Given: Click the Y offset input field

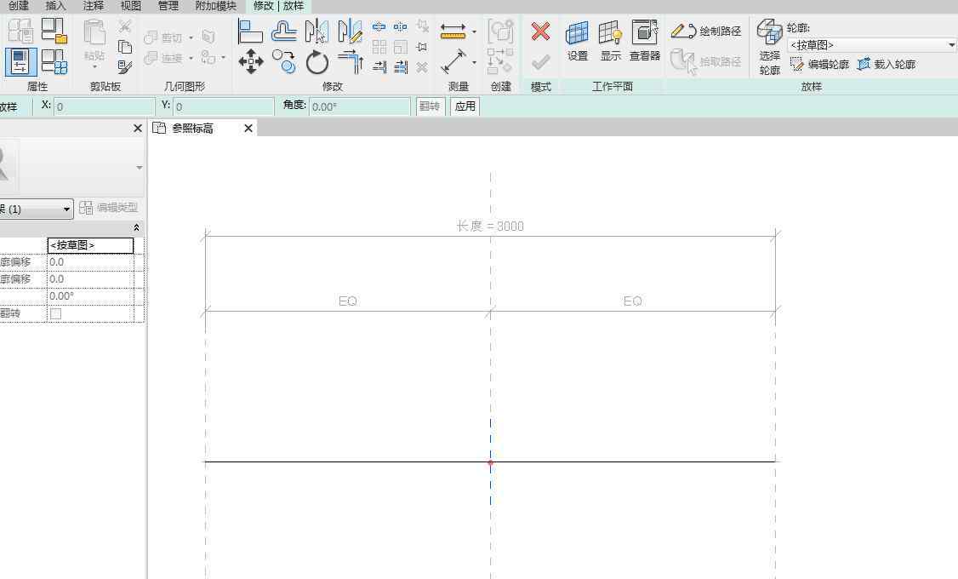Looking at the screenshot, I should click(224, 107).
